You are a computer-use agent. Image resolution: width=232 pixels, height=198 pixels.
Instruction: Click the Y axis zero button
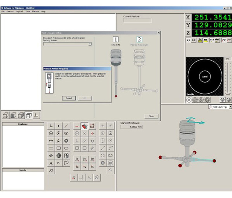[188, 25]
